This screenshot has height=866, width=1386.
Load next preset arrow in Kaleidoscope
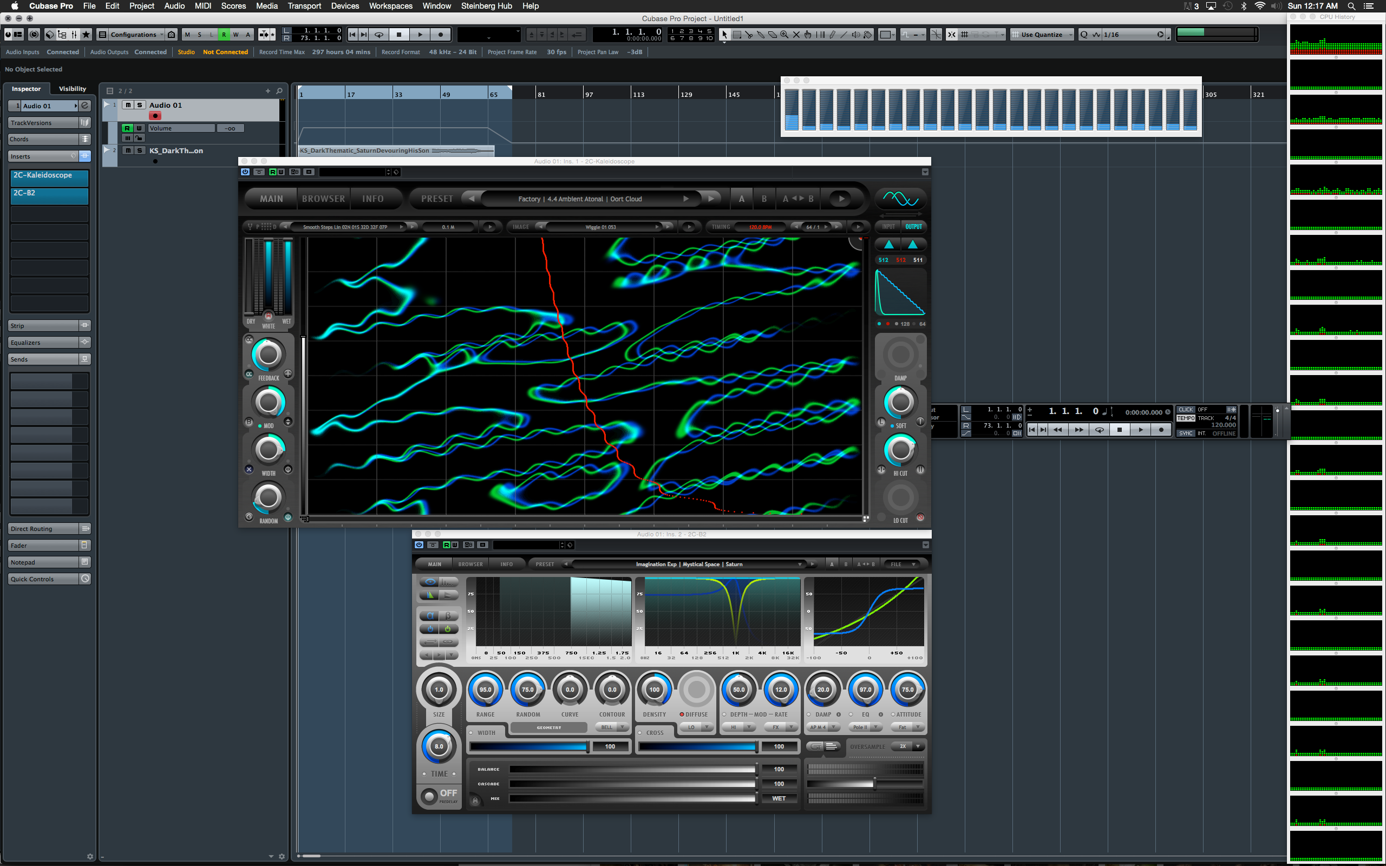[x=711, y=199]
